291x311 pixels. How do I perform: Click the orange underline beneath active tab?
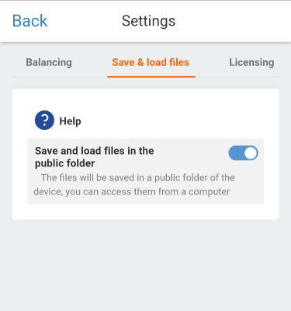tap(151, 77)
